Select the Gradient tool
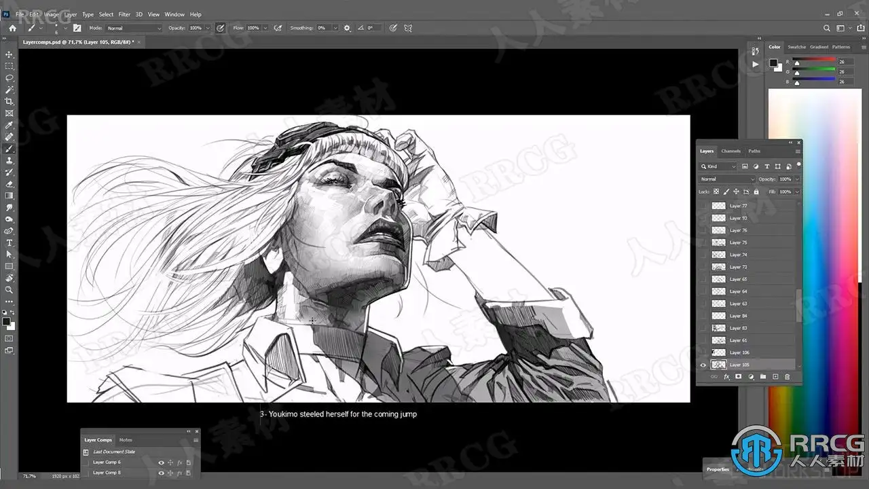The height and width of the screenshot is (489, 869). tap(9, 196)
